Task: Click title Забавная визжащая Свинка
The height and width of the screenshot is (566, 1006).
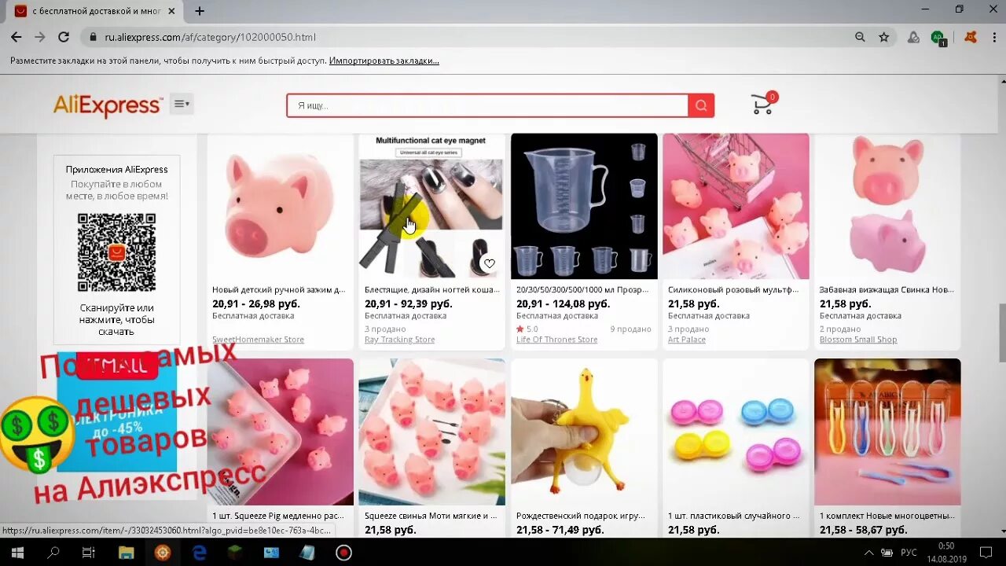Action: point(887,290)
